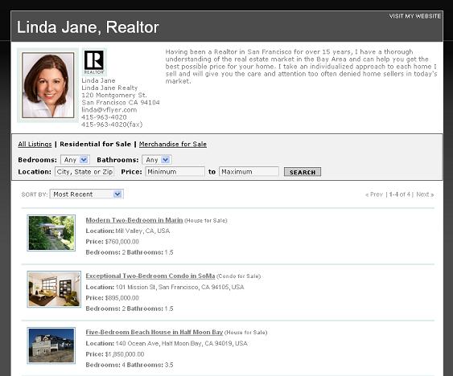Click the SoMa condo interior thumbnail
This screenshot has height=376, width=453.
point(54,289)
